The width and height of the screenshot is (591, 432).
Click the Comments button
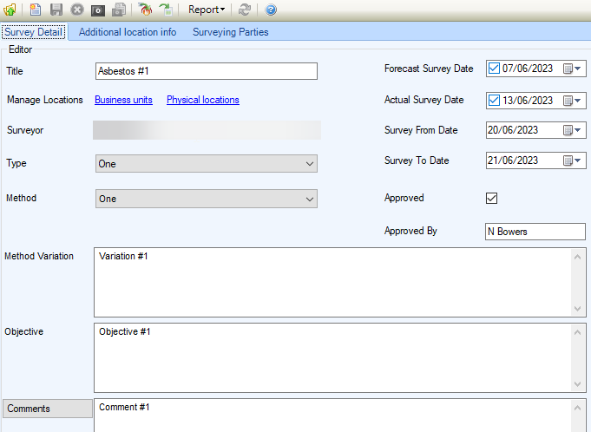point(48,409)
